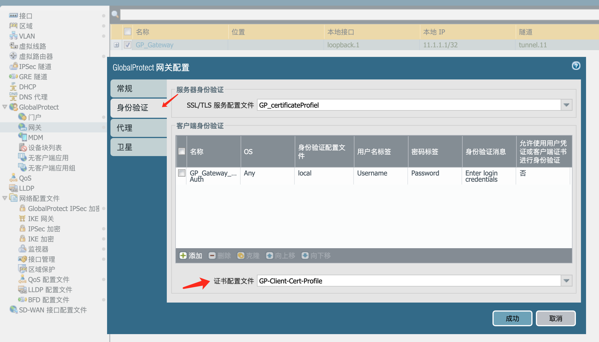Switch to the 身份验证 tab
Image resolution: width=599 pixels, height=342 pixels.
click(x=139, y=108)
